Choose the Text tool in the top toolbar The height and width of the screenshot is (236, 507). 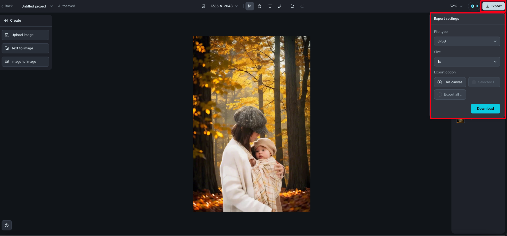270,6
